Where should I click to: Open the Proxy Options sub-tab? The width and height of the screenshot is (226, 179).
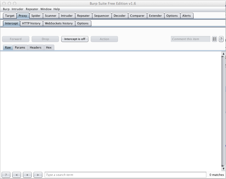[83, 23]
